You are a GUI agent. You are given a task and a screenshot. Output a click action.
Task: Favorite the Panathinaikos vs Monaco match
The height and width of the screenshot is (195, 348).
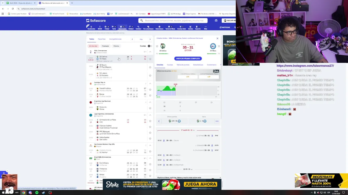point(150,90)
